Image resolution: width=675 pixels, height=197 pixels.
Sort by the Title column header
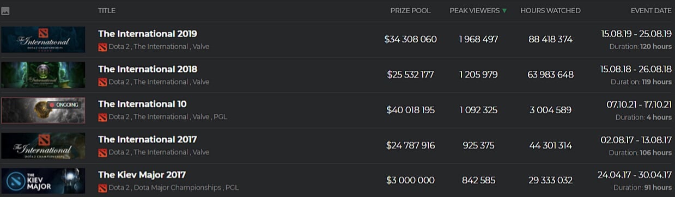click(x=107, y=11)
